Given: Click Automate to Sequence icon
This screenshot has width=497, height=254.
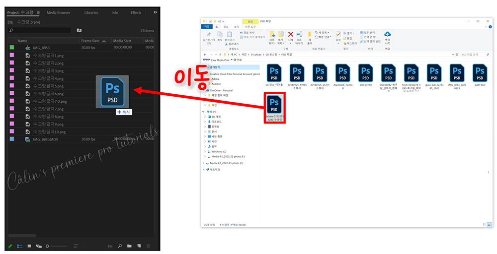Looking at the screenshot, I should tap(110, 246).
